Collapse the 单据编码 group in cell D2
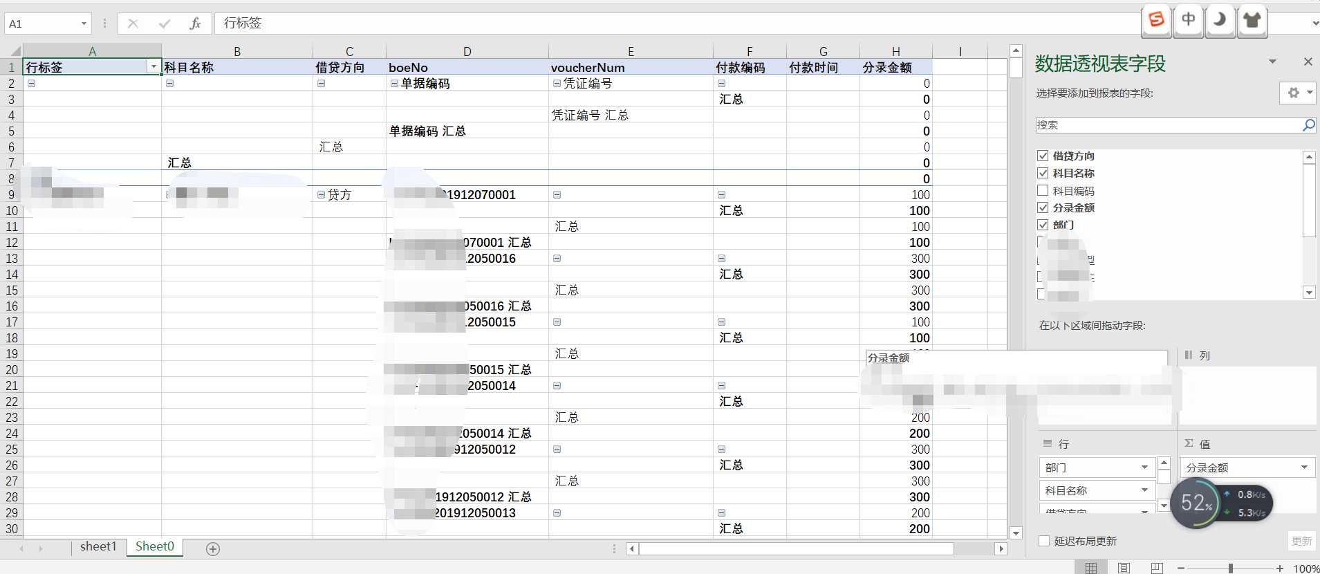Image resolution: width=1320 pixels, height=574 pixels. coord(394,84)
